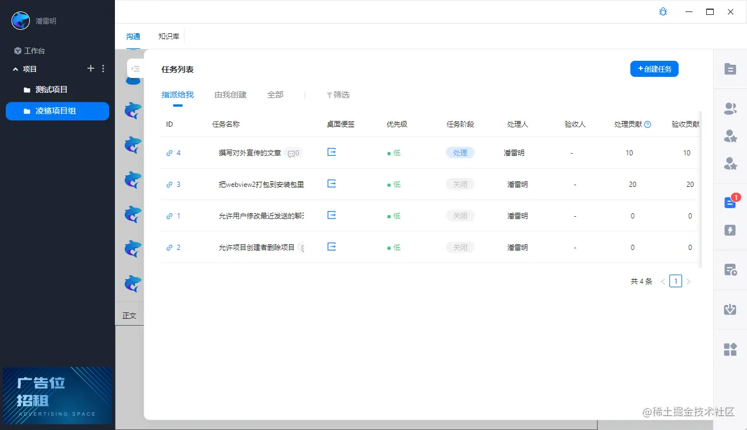This screenshot has width=747, height=430.
Task: Click the 关闭 stage tag for task 3
Action: coord(460,185)
